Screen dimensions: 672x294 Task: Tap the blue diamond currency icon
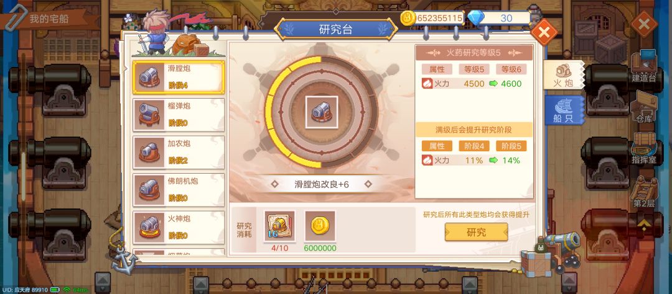coord(475,18)
